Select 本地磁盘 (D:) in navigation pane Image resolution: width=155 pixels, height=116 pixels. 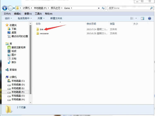click(16, 85)
